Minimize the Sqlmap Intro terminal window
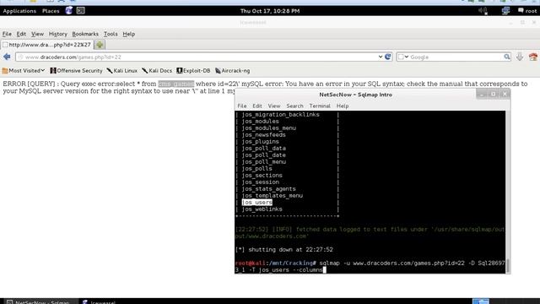Image resolution: width=540 pixels, height=304 pixels. [x=482, y=94]
